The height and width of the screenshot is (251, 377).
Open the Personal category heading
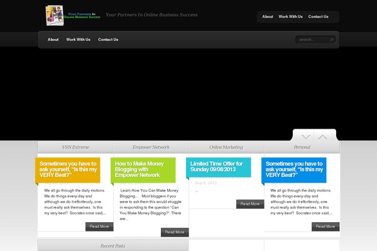click(302, 147)
